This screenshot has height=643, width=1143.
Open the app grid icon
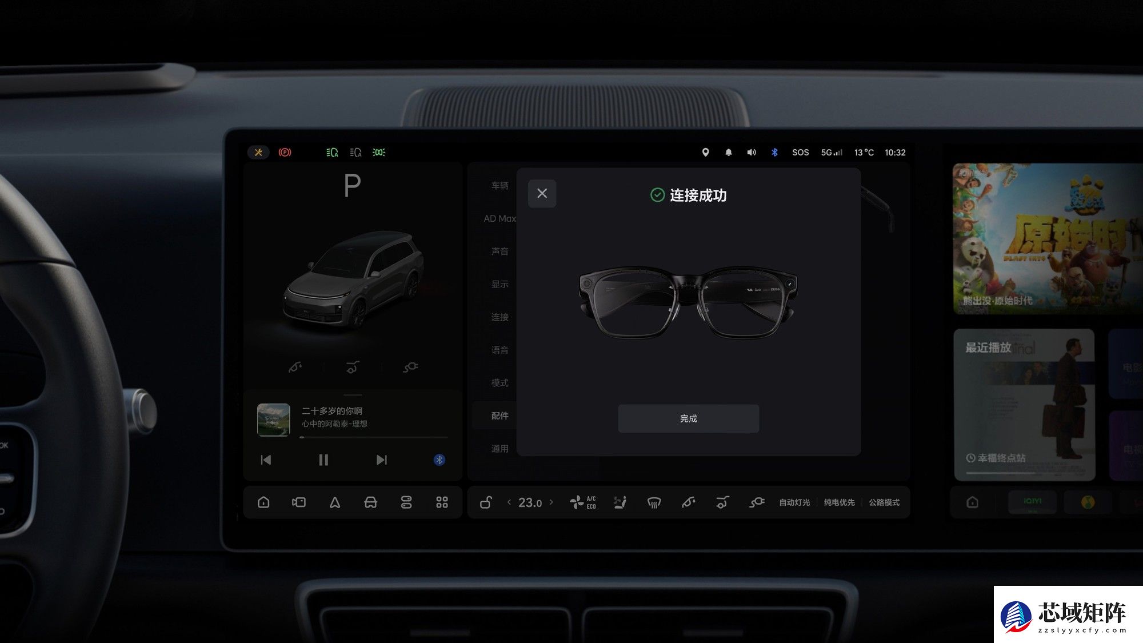[442, 502]
